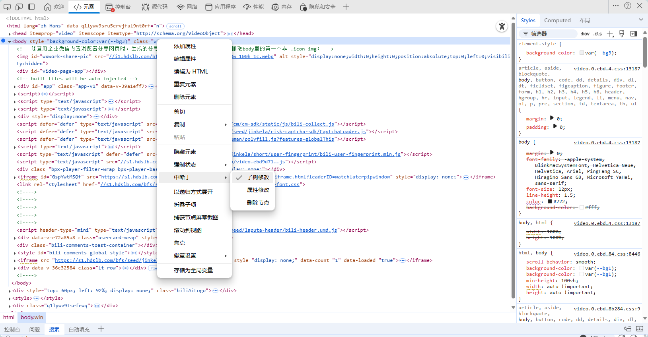This screenshot has height=337, width=648.
Task: Open video.0.ebd…84.css:8446 source link
Action: 607,254
